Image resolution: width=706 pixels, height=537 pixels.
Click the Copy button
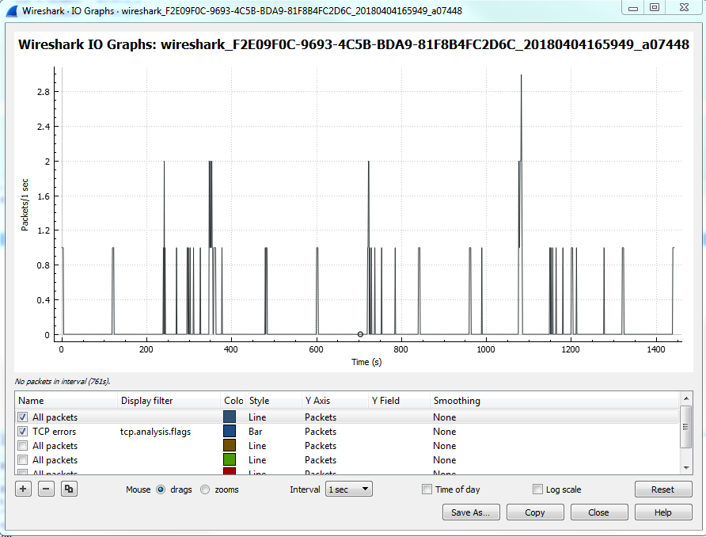[535, 512]
